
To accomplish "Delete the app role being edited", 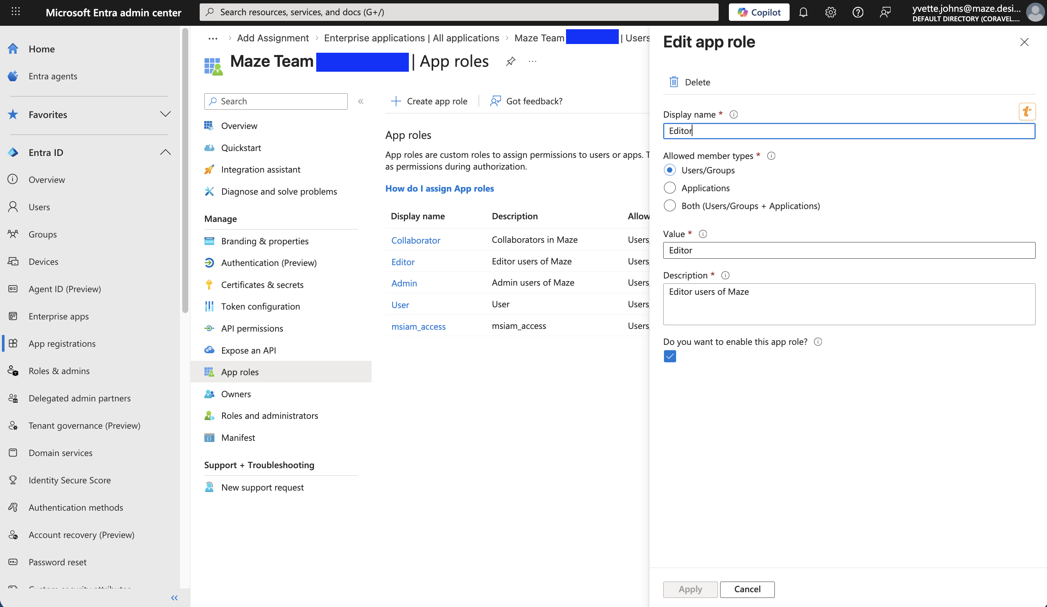I will tap(690, 82).
